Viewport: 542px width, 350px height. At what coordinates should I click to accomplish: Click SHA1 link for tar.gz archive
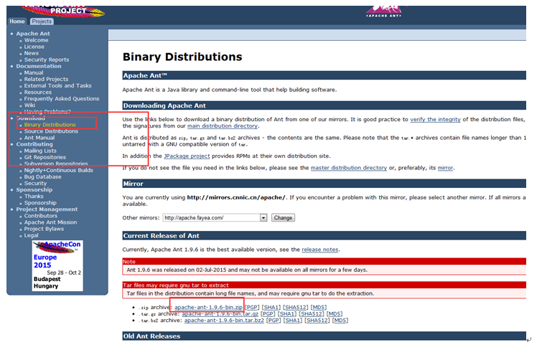287,314
